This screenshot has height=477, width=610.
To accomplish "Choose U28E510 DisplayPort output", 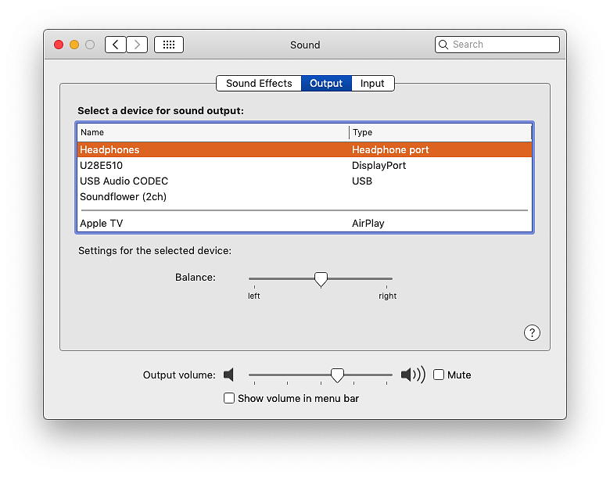I will pyautogui.click(x=305, y=165).
